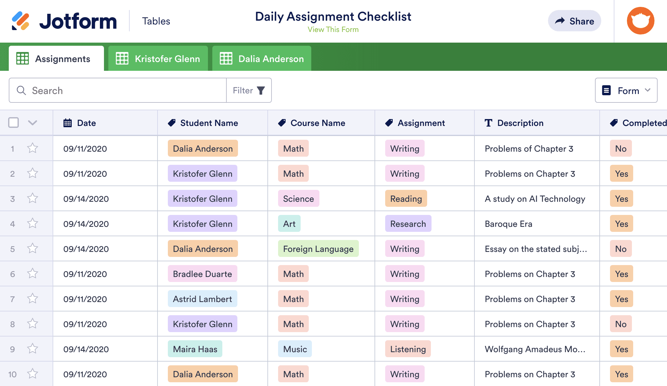The image size is (667, 386).
Task: Click the Student Name column tag icon
Action: (x=172, y=123)
